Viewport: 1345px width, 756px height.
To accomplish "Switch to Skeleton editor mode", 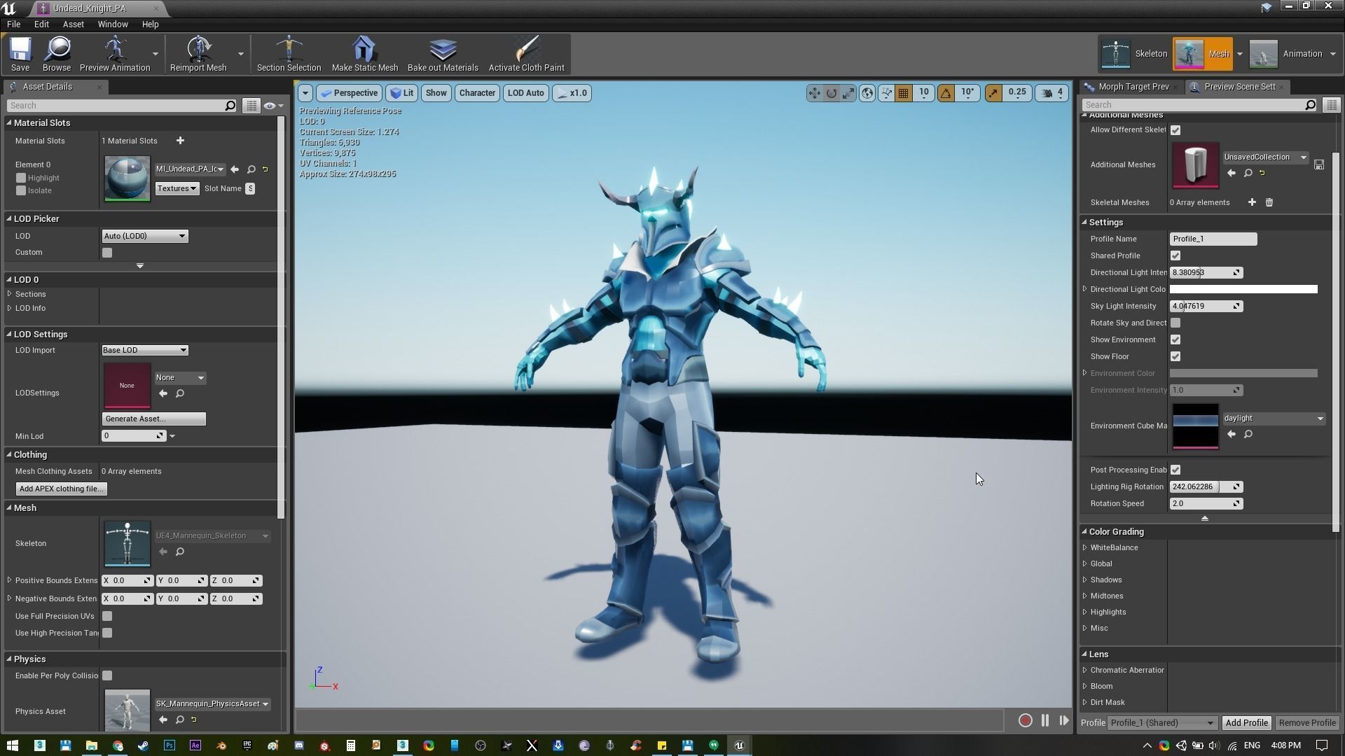I will (x=1134, y=54).
